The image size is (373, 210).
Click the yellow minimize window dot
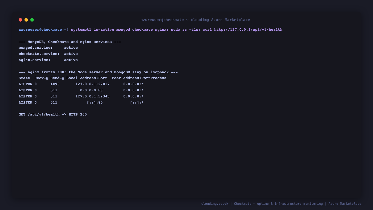point(26,20)
